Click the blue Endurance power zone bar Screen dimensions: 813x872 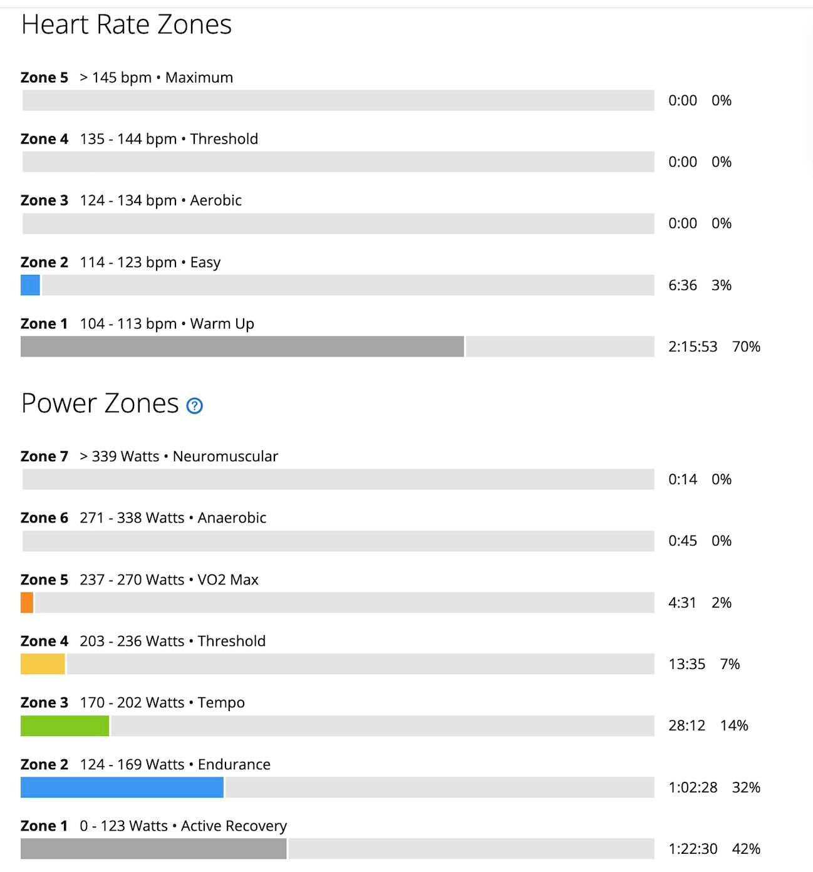click(122, 787)
